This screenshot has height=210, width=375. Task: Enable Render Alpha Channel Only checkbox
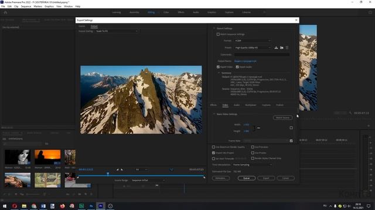[x=253, y=158]
